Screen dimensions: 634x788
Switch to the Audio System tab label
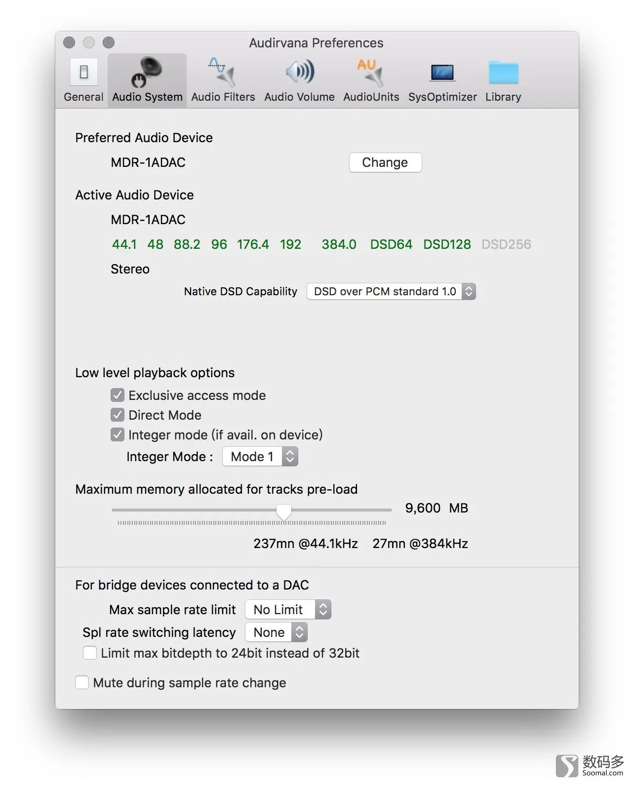147,97
